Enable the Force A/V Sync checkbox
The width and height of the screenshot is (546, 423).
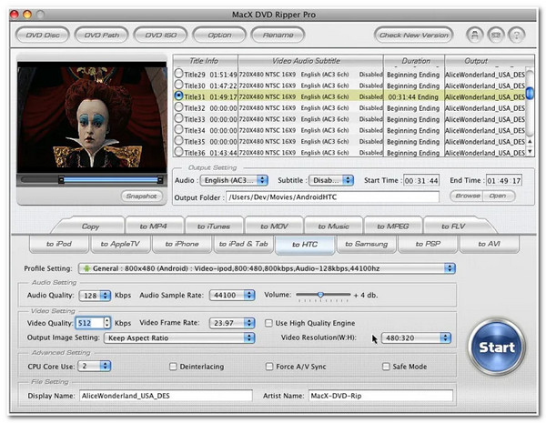point(268,367)
